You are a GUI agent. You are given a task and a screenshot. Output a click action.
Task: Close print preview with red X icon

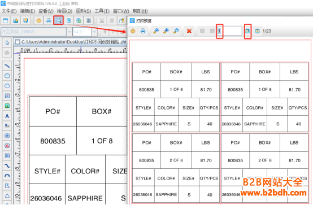(x=189, y=31)
